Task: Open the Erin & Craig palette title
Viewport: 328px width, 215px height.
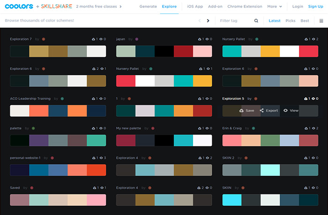Action: (232, 128)
